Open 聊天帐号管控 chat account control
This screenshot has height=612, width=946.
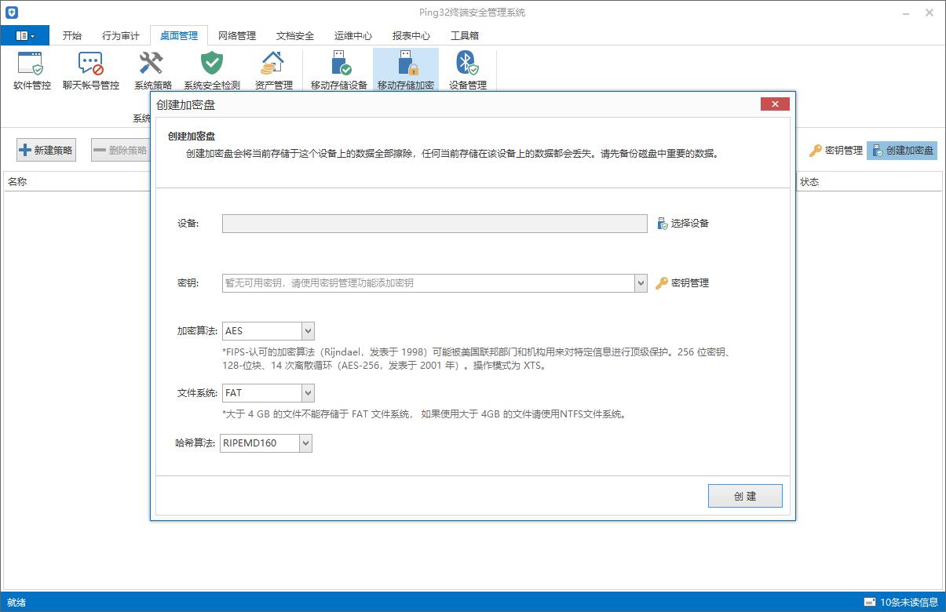pos(91,71)
